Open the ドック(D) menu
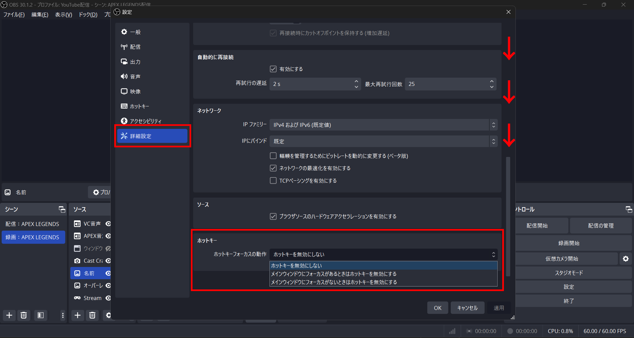This screenshot has height=338, width=634. (x=88, y=15)
